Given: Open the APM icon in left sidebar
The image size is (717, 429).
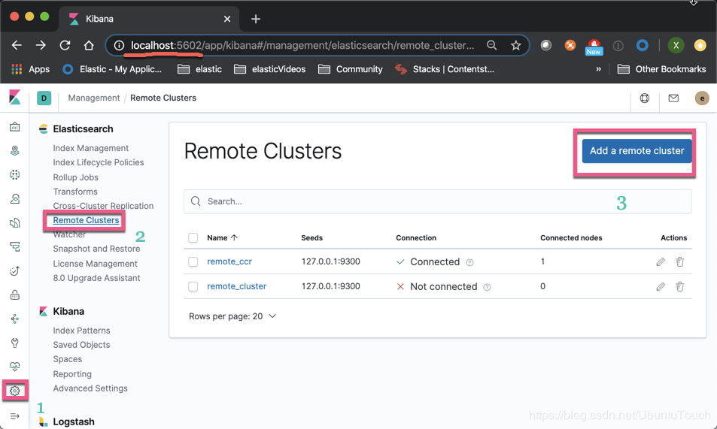Looking at the screenshot, I should (x=14, y=246).
